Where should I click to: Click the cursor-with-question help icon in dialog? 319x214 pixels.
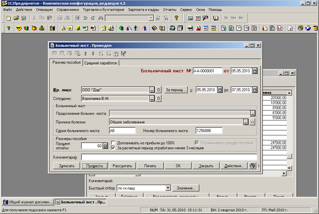pos(124,54)
